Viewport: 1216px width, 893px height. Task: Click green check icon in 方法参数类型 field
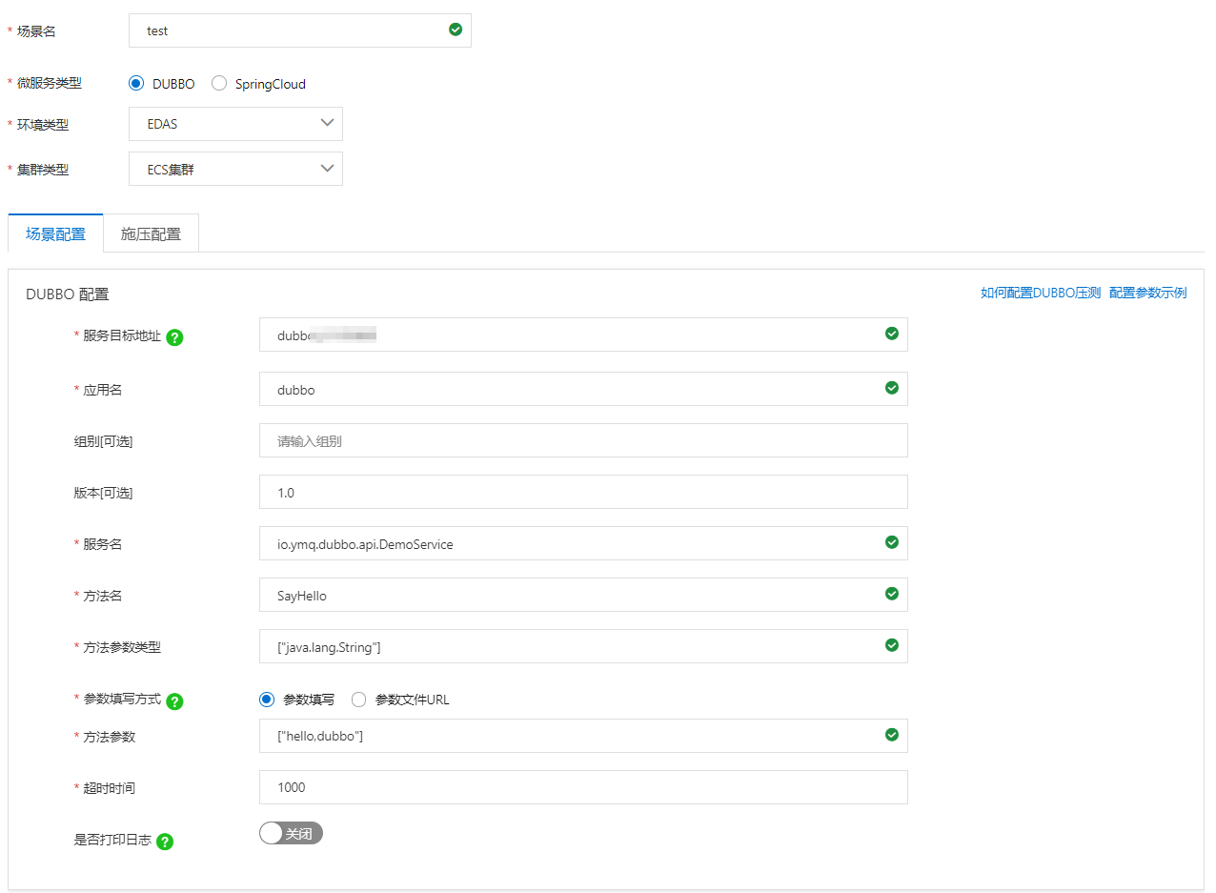(x=892, y=645)
